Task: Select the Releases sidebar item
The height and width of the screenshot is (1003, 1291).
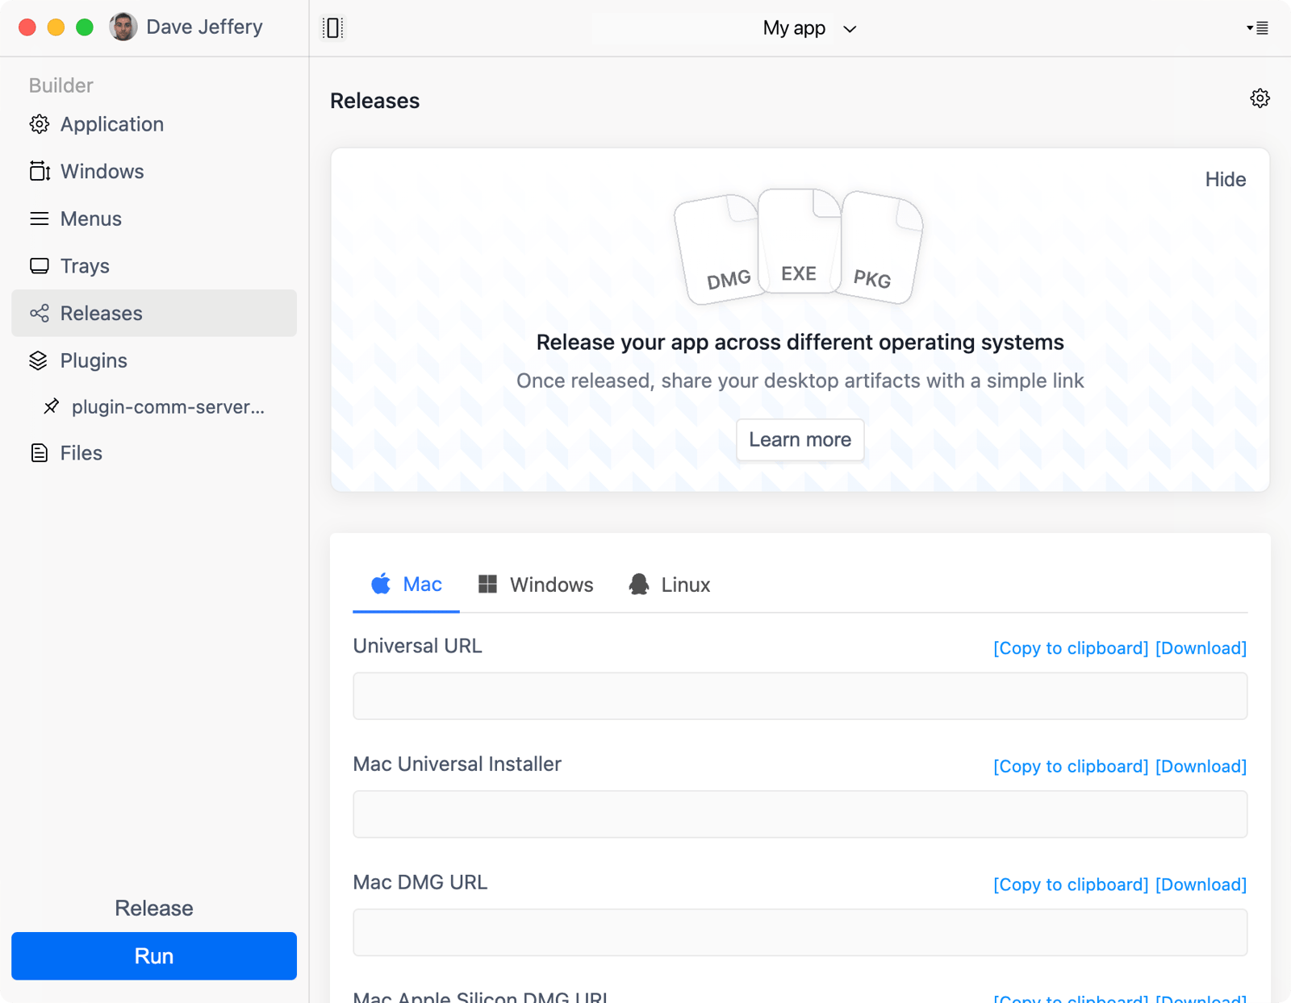Action: [x=100, y=313]
